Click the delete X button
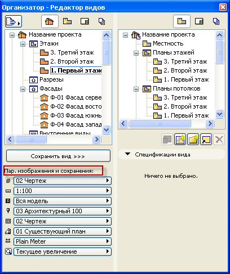This screenshot has height=274, width=230. (x=219, y=140)
